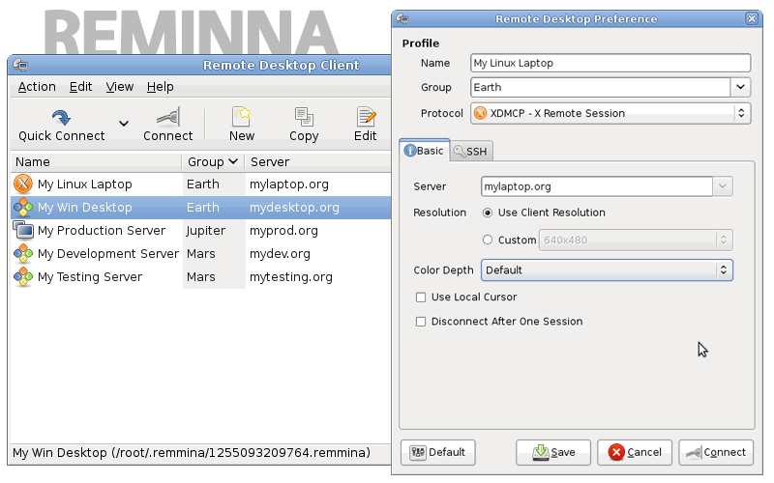Sort by the Group column header
The height and width of the screenshot is (483, 774).
pyautogui.click(x=213, y=161)
